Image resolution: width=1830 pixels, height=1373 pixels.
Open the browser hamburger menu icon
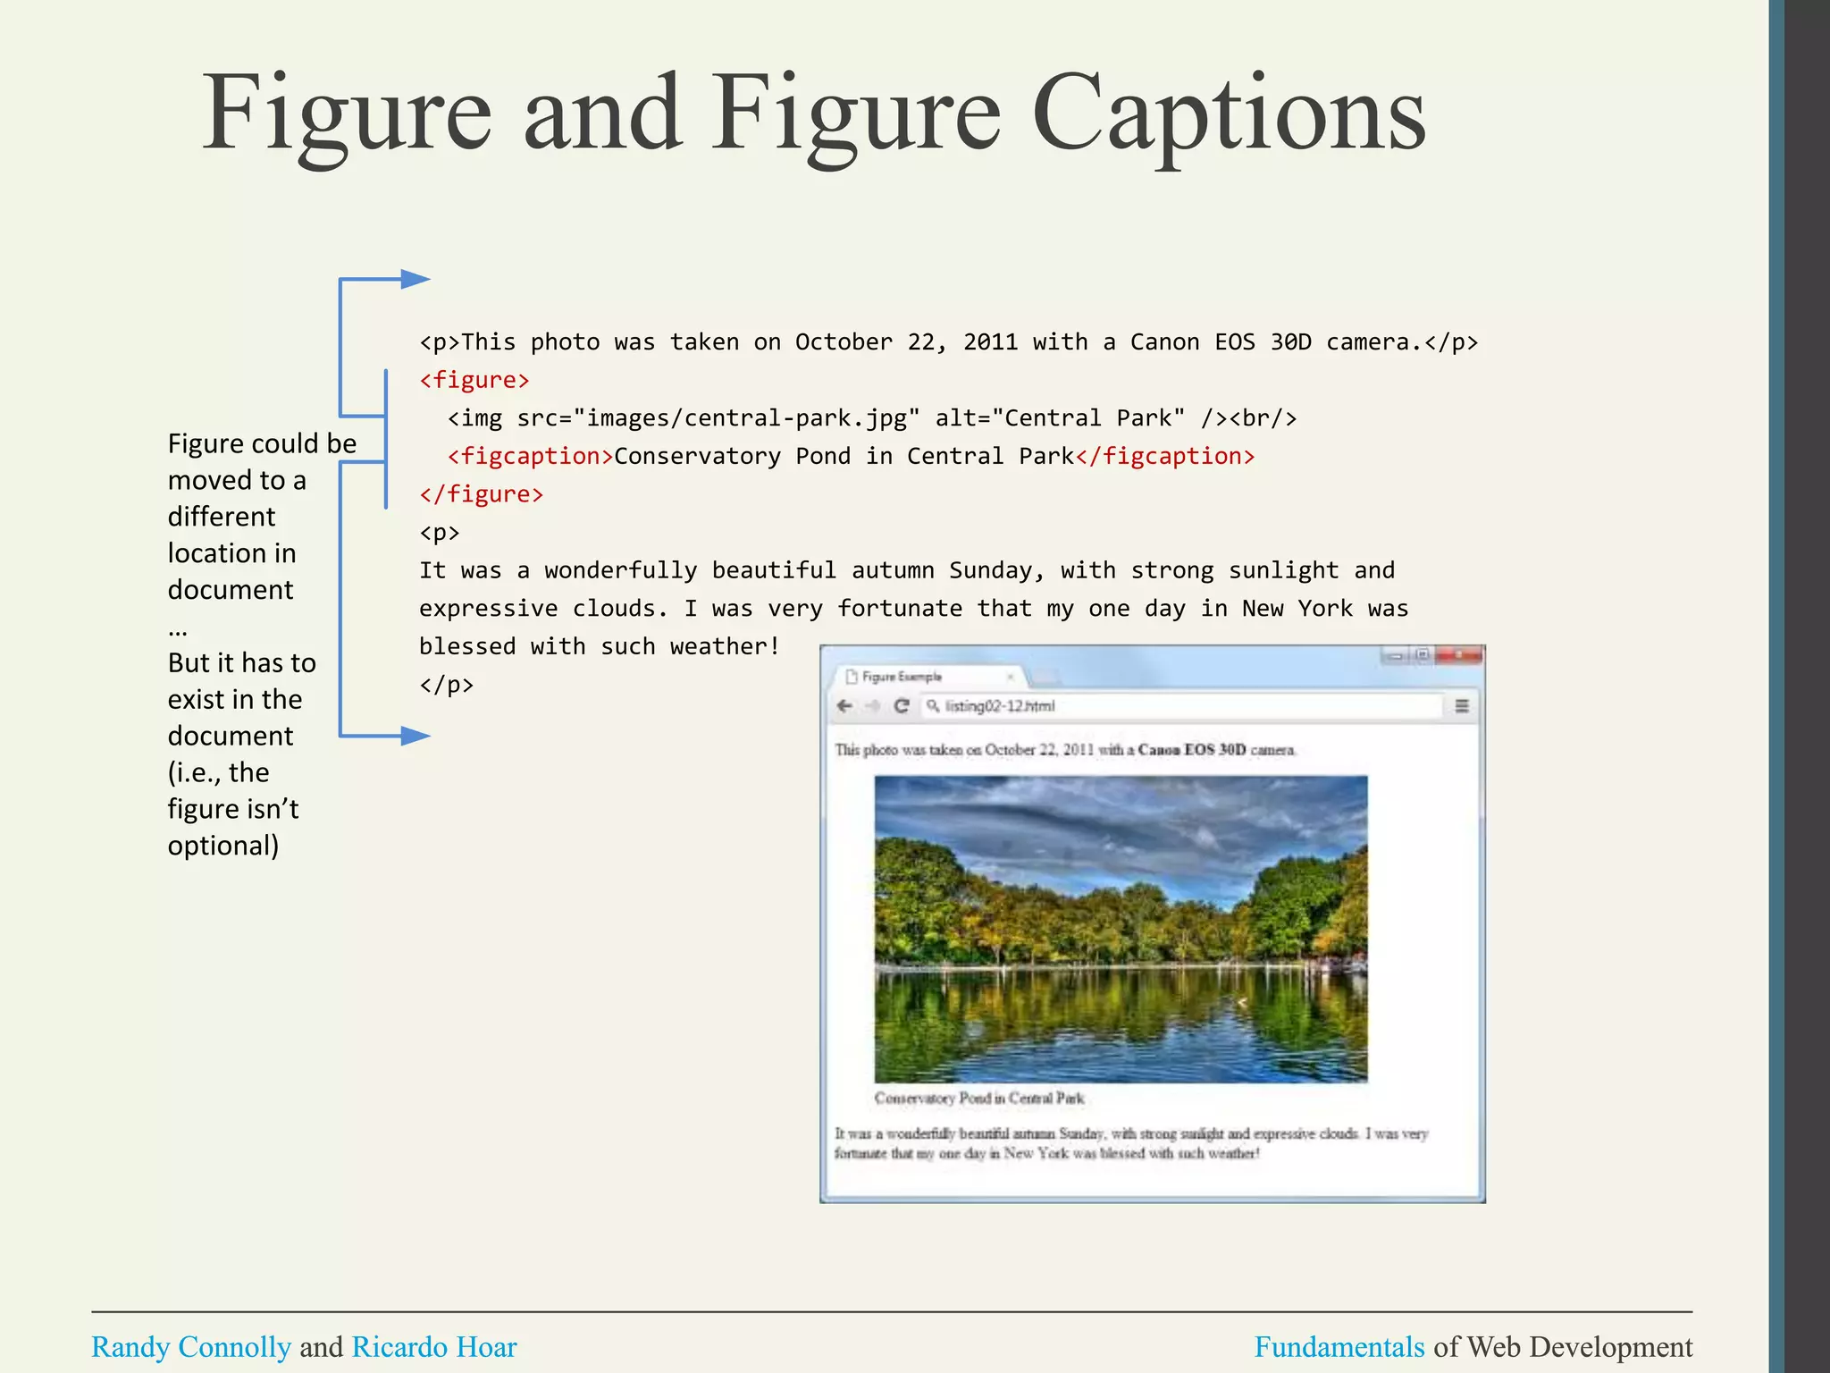click(x=1462, y=706)
